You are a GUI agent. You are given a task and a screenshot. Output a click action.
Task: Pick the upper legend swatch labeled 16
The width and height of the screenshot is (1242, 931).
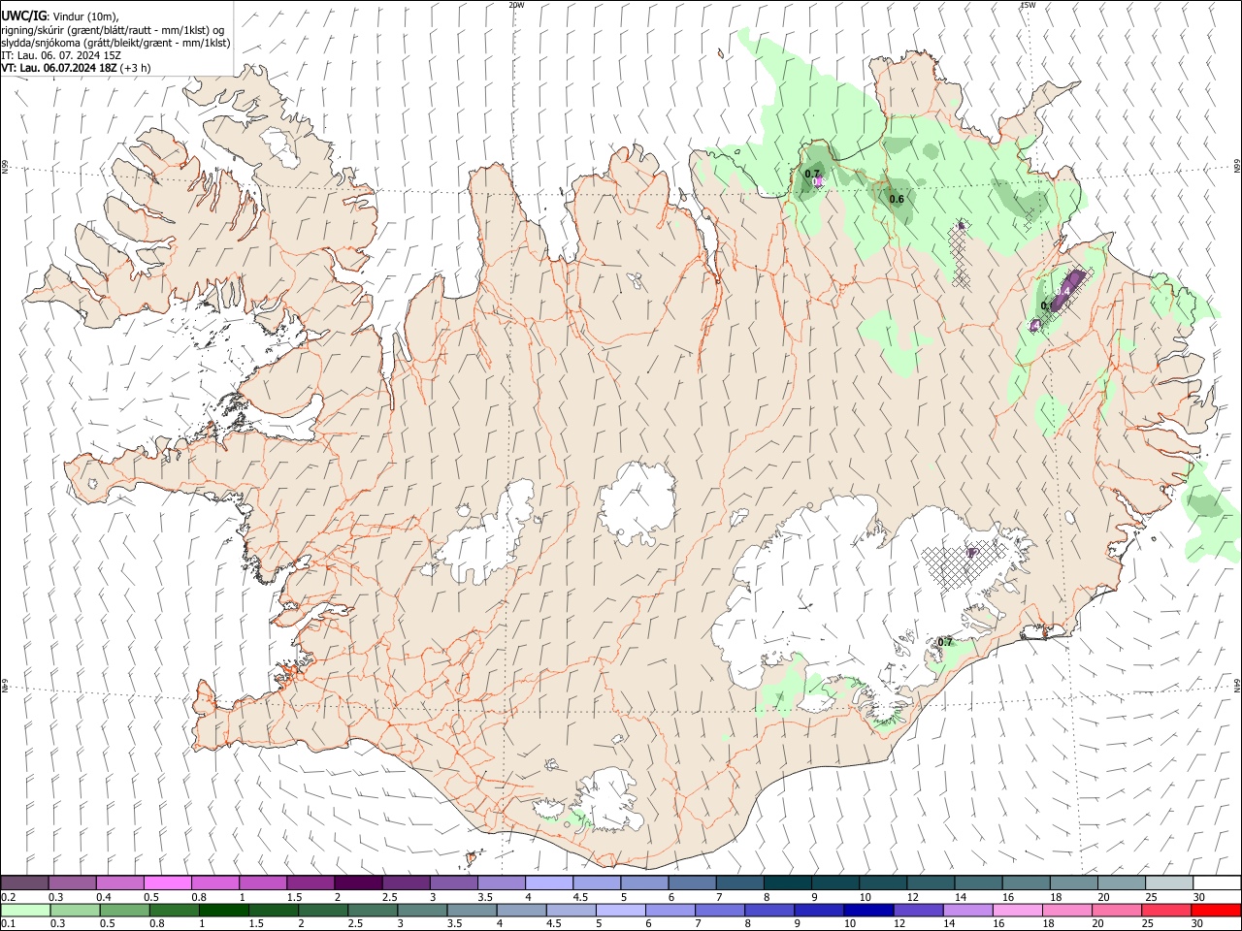point(1025,883)
